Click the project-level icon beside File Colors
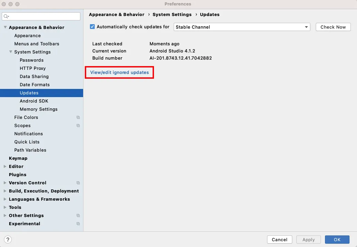The height and width of the screenshot is (247, 357). 78,118
